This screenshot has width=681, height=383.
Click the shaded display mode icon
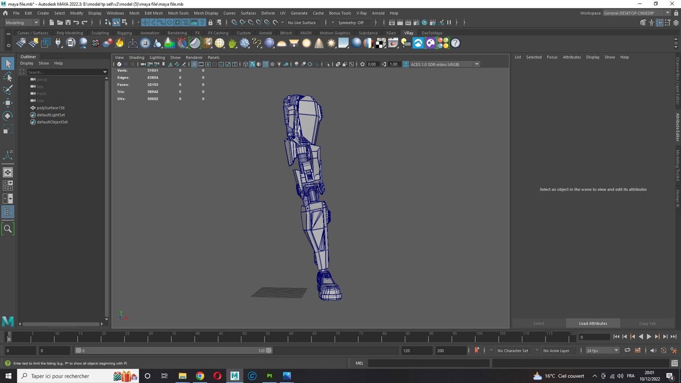pyautogui.click(x=252, y=64)
